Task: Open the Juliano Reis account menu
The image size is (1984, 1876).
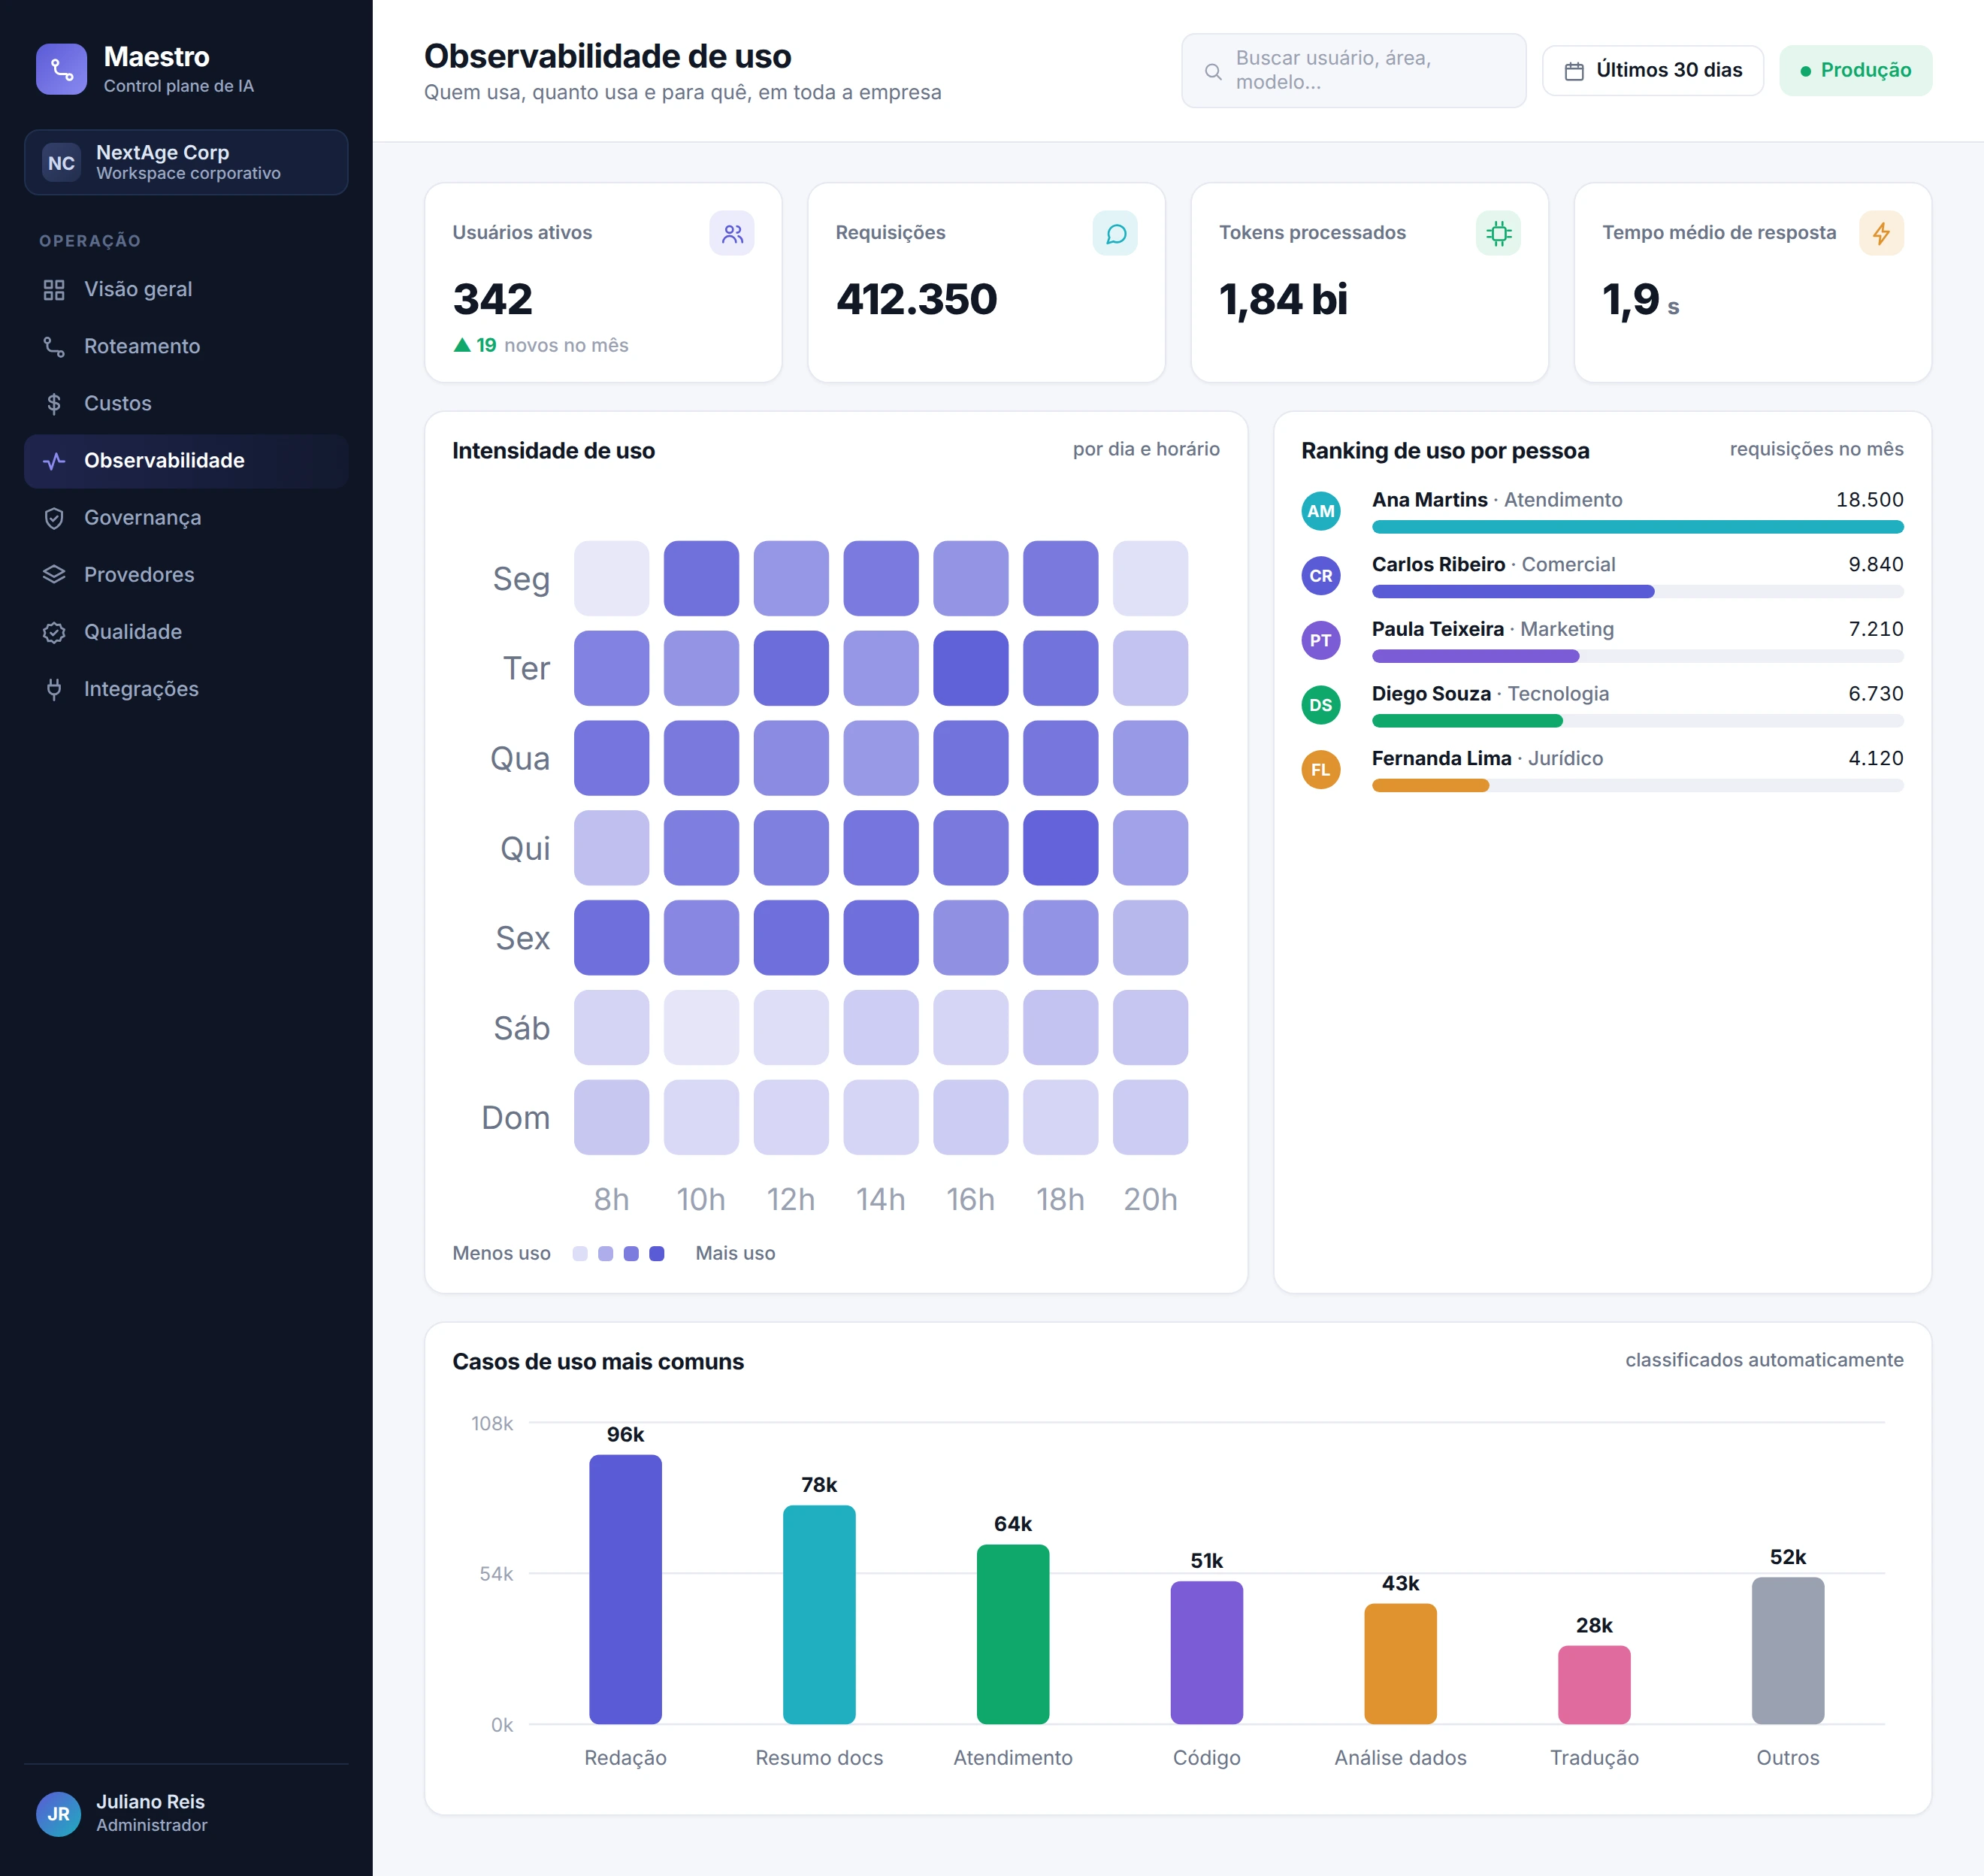Action: [186, 1813]
